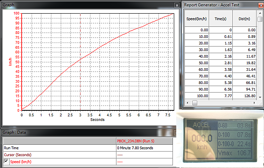Click the Cursor (Seconds) row label

pyautogui.click(x=60, y=155)
